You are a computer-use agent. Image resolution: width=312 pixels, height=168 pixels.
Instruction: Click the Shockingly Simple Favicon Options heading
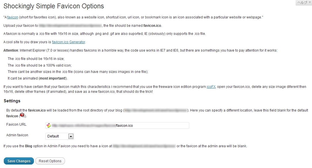54,6
